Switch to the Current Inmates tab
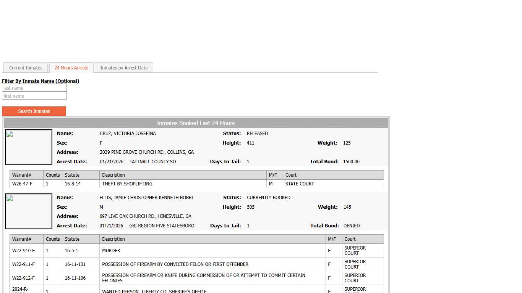This screenshot has width=522, height=293. tap(26, 68)
